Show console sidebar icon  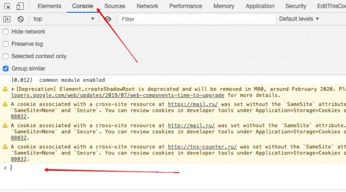[x=7, y=19]
